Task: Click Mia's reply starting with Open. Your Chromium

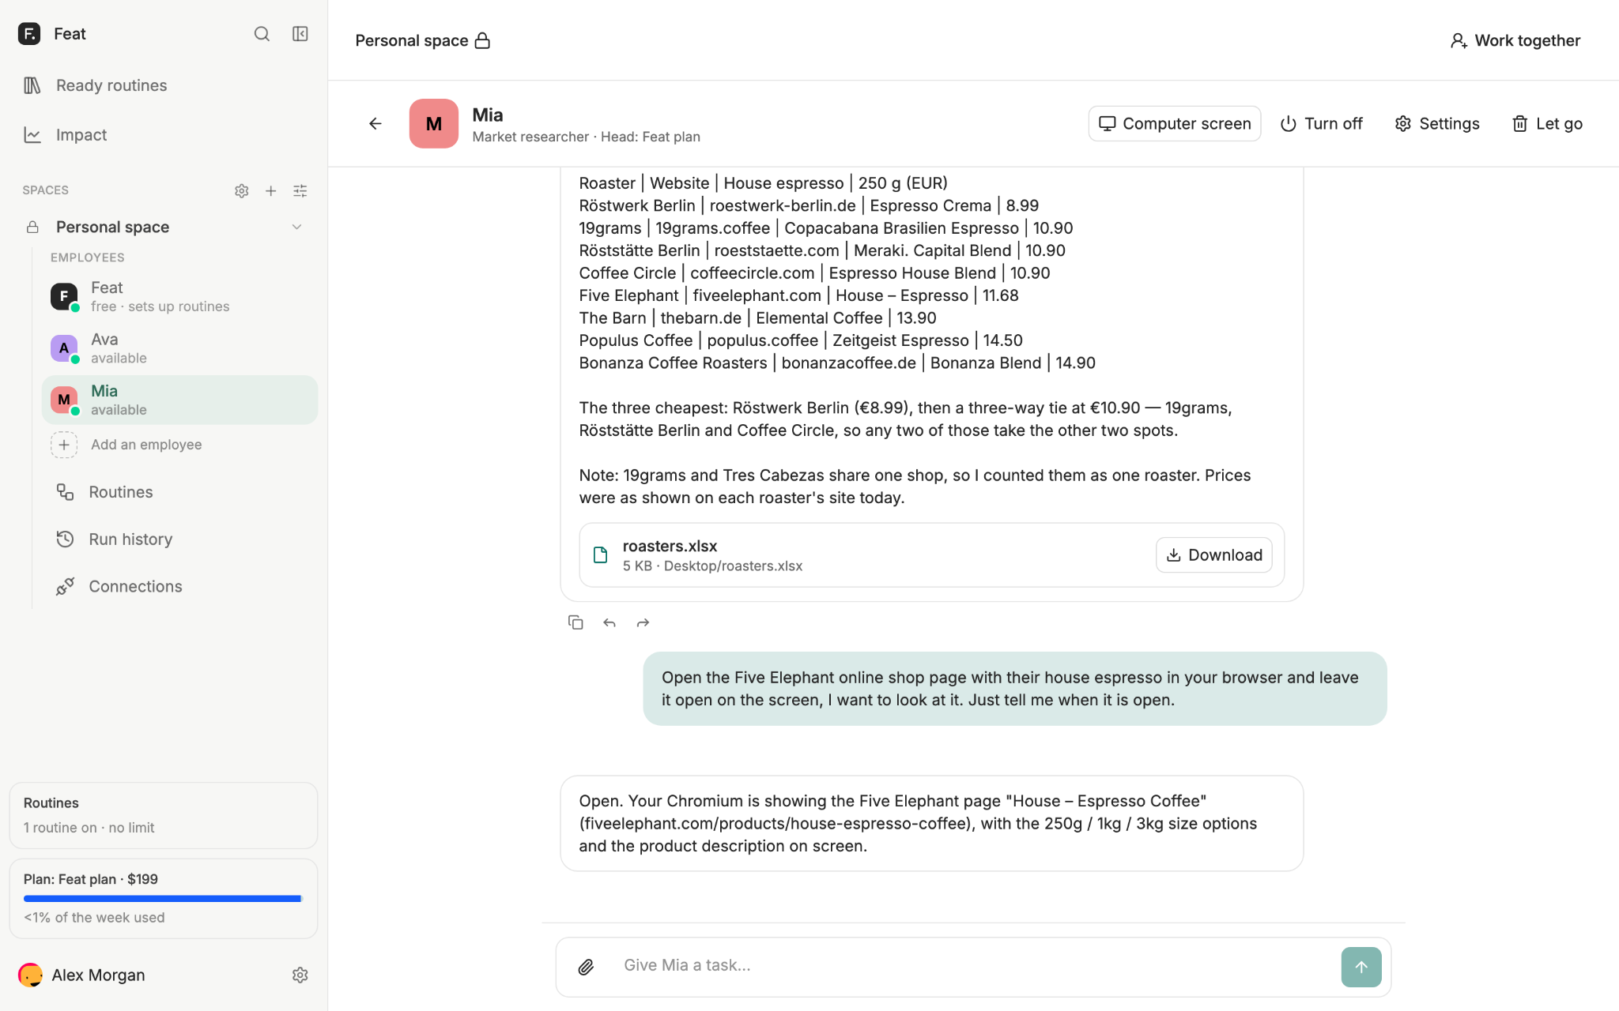Action: click(x=932, y=824)
